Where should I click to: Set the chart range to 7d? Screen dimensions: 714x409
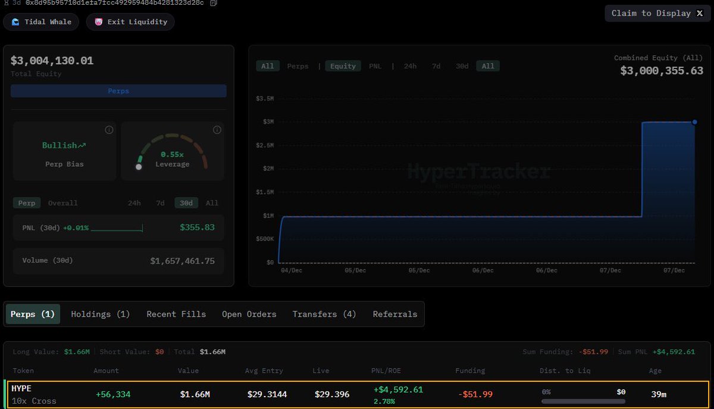(436, 66)
